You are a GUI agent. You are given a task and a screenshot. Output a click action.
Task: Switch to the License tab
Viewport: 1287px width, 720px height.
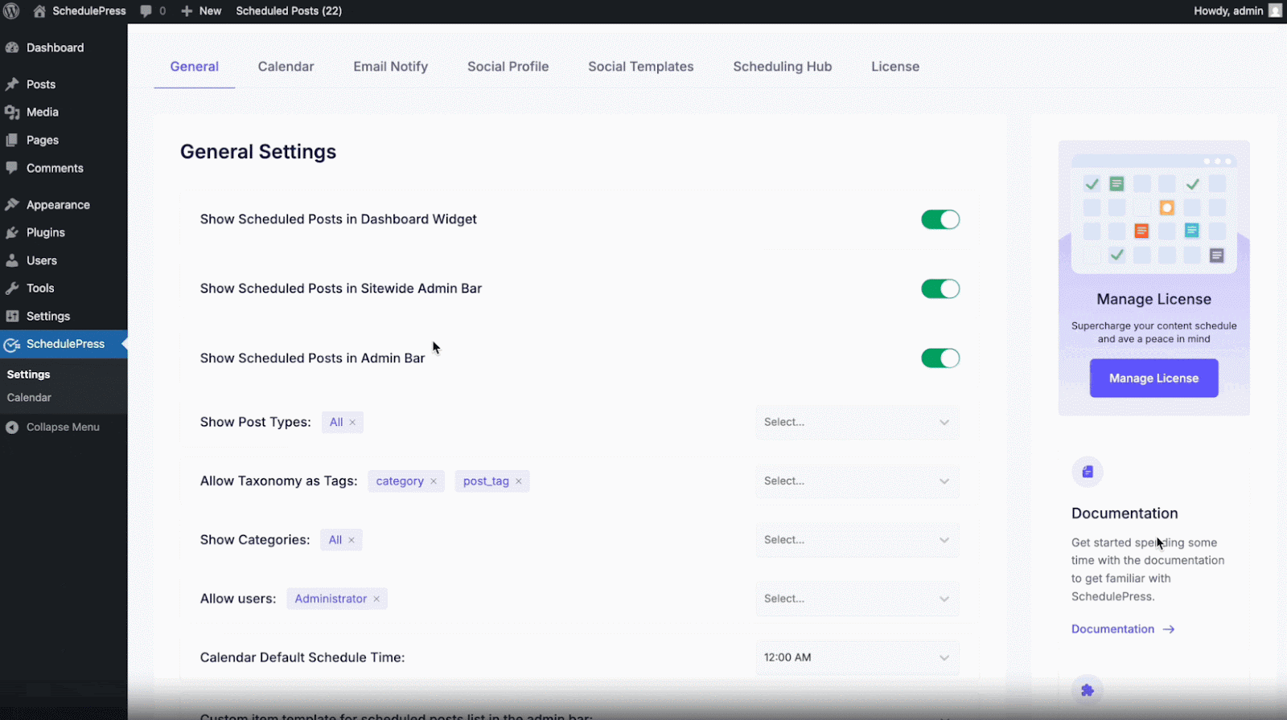pos(895,67)
